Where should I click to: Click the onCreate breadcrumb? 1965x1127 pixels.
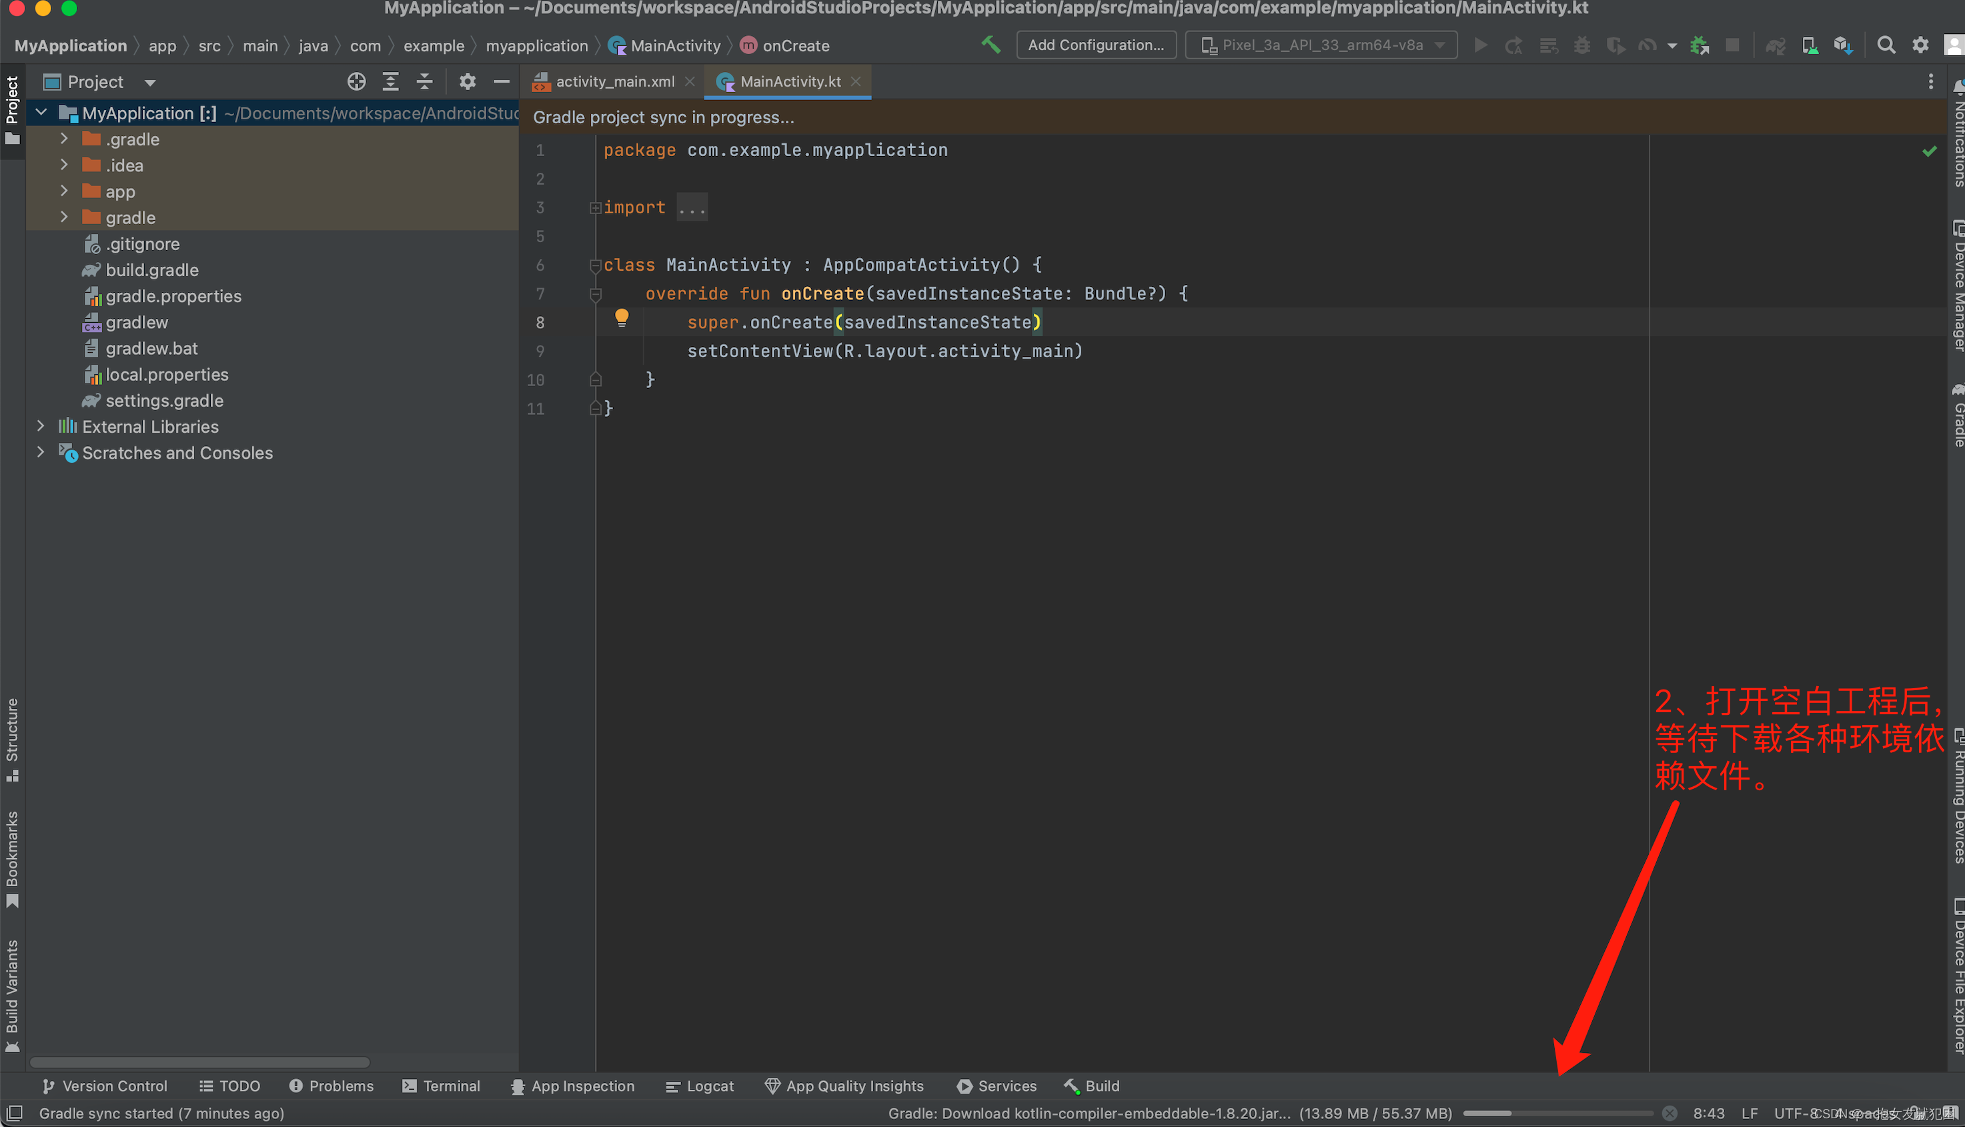click(x=785, y=45)
